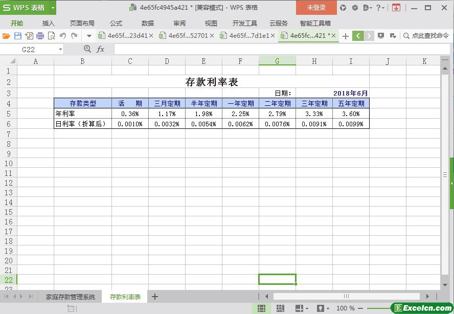The image size is (454, 314).
Task: Switch to 家庭存款管理系统 sheet tab
Action: pyautogui.click(x=70, y=297)
